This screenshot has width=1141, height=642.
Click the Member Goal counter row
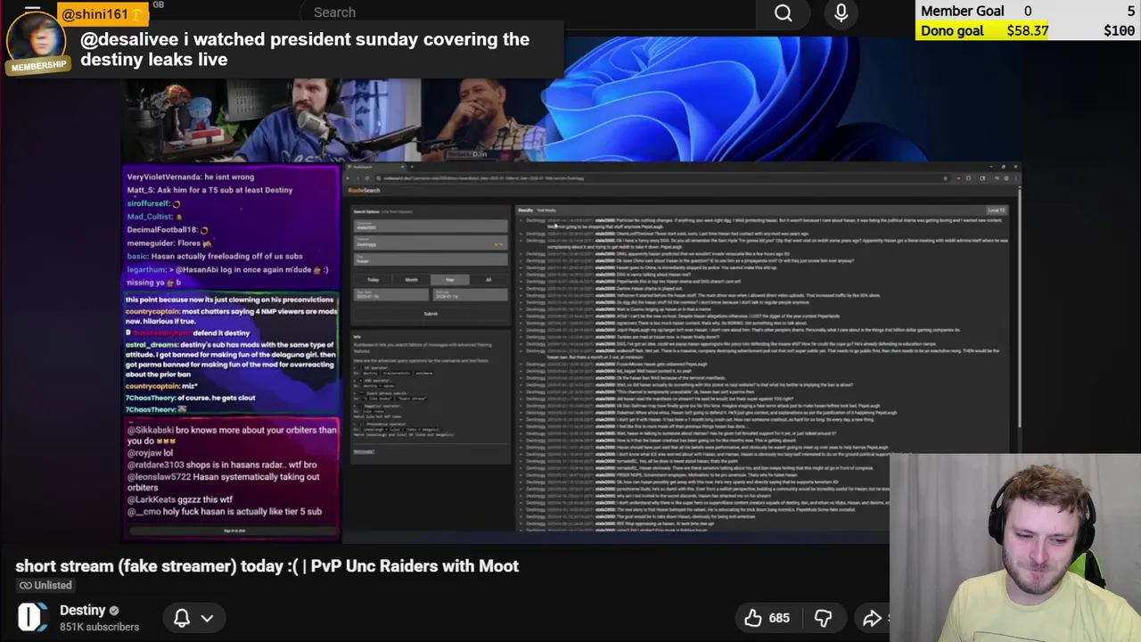[x=1028, y=11]
